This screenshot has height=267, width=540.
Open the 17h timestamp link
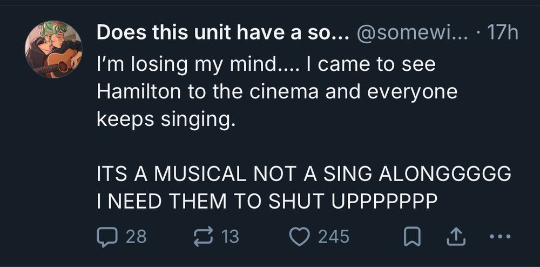tap(502, 32)
